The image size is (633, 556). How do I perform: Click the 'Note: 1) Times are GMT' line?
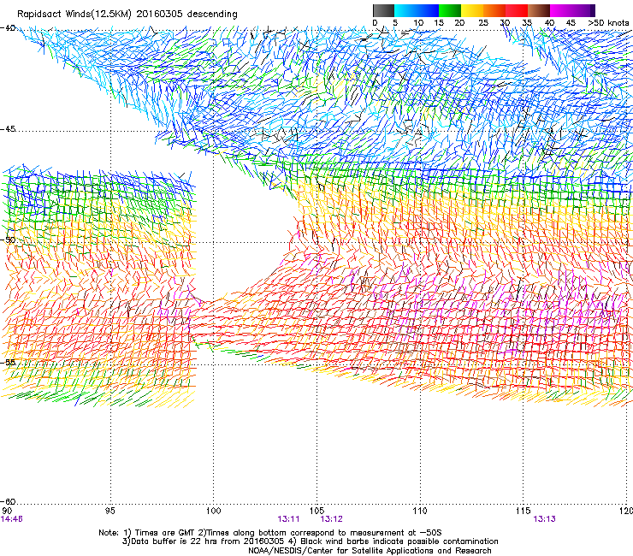(x=270, y=533)
